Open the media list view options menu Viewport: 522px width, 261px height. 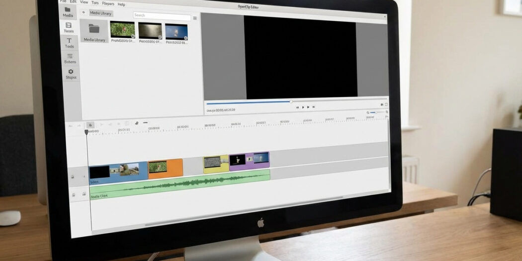pos(195,18)
